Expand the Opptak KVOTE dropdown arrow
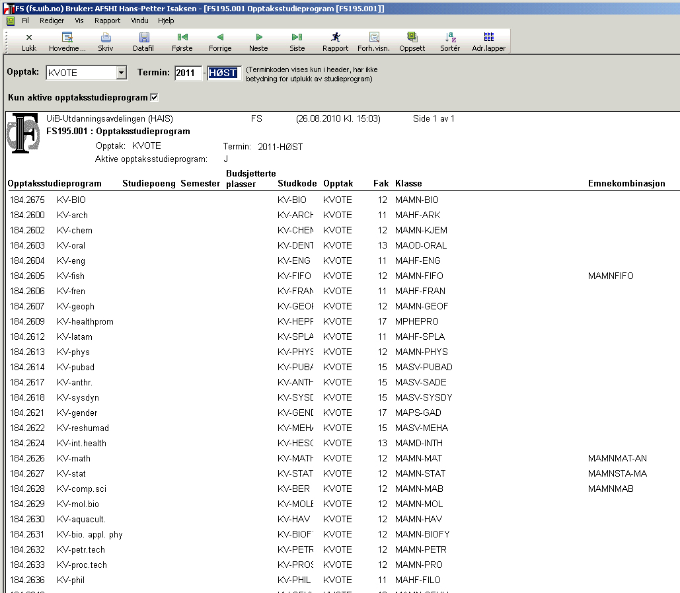This screenshot has width=680, height=593. [x=122, y=73]
